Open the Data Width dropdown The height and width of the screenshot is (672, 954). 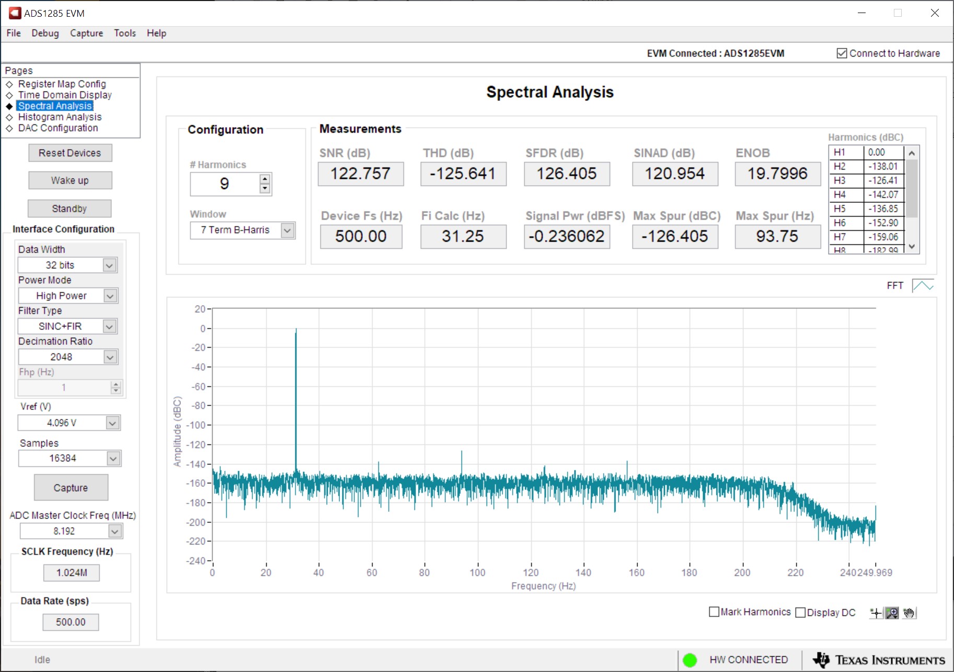click(x=109, y=265)
